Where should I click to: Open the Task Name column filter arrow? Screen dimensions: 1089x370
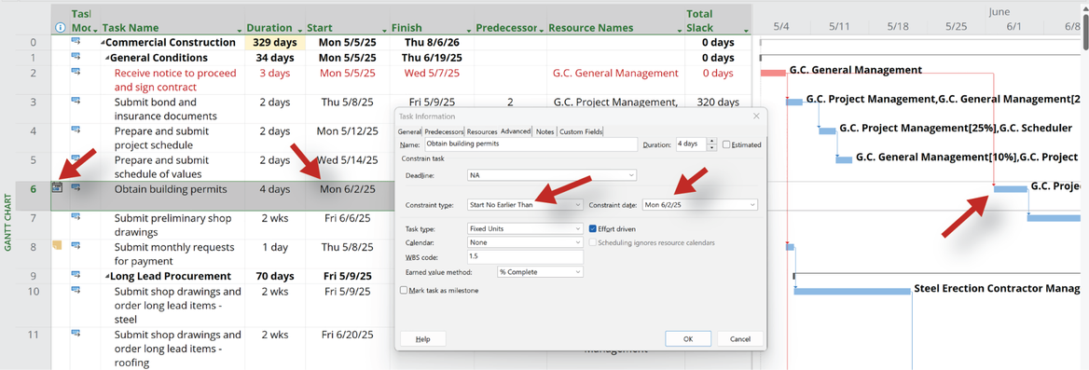click(240, 31)
